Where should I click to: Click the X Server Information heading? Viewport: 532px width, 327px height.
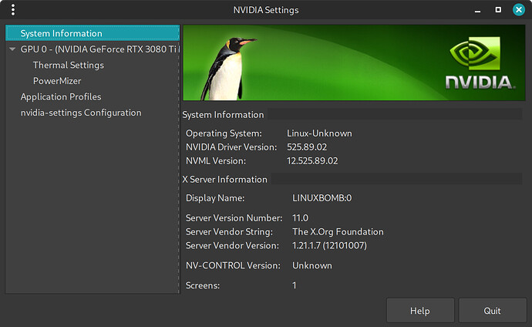click(224, 180)
